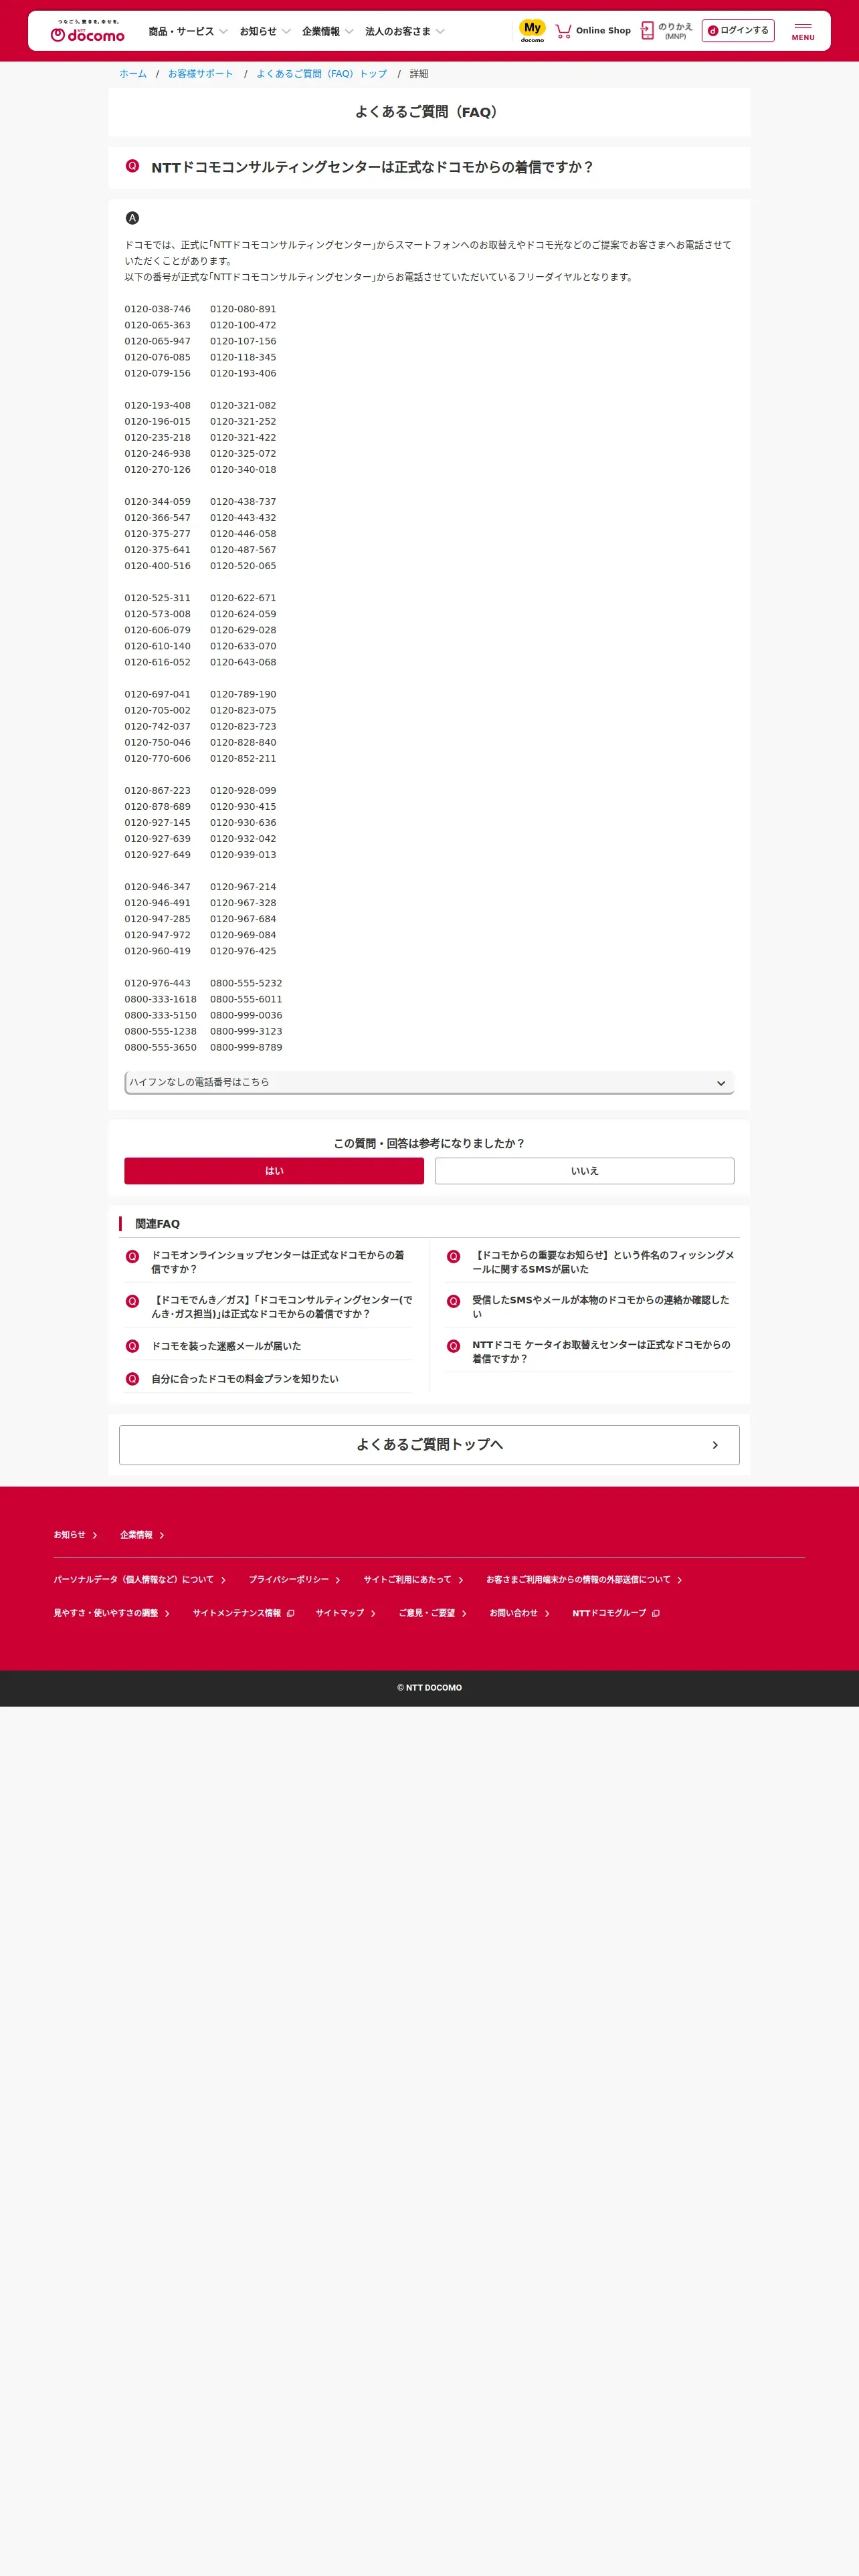Expand 商品・サービス navigation menu
This screenshot has width=859, height=2576.
[x=188, y=32]
